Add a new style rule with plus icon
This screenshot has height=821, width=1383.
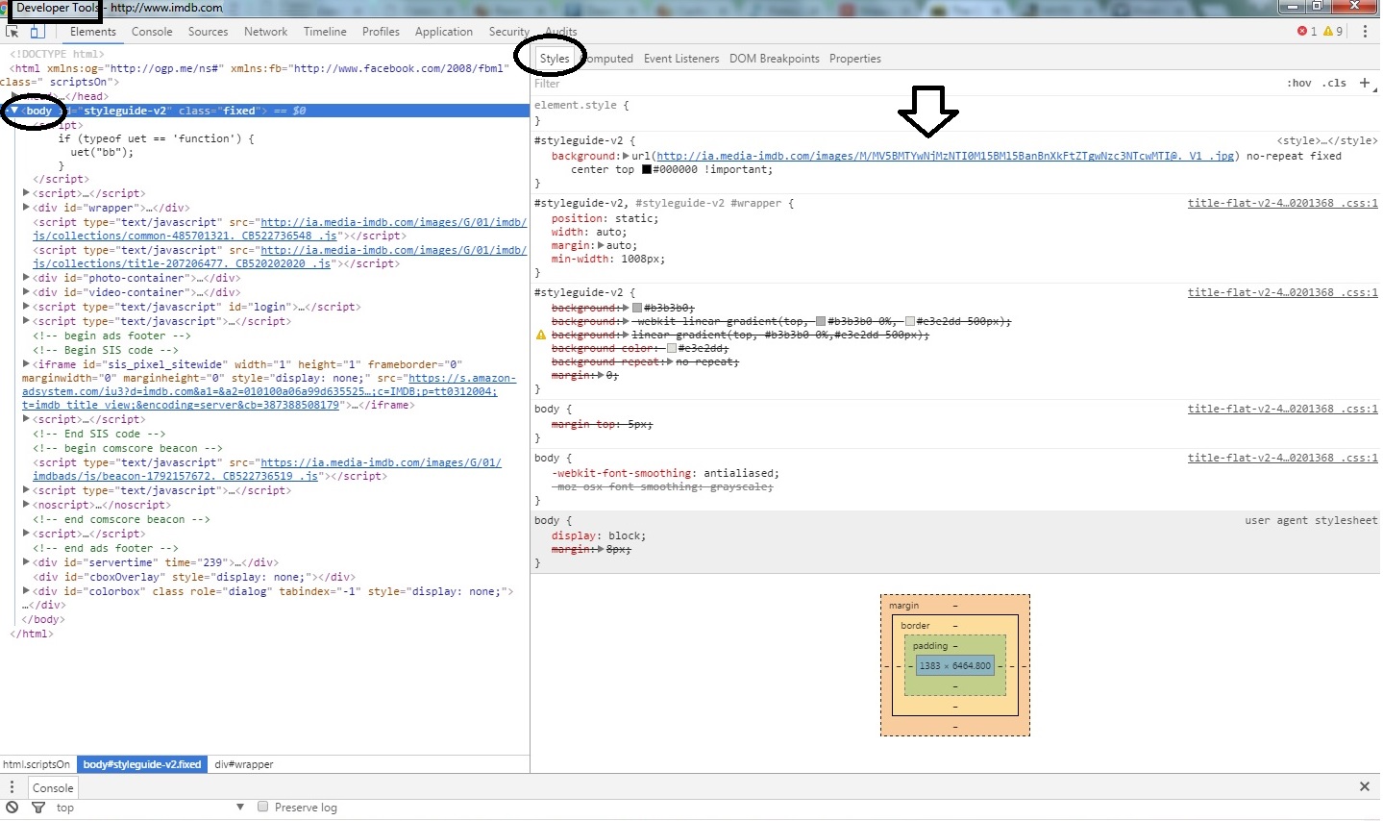click(1364, 83)
